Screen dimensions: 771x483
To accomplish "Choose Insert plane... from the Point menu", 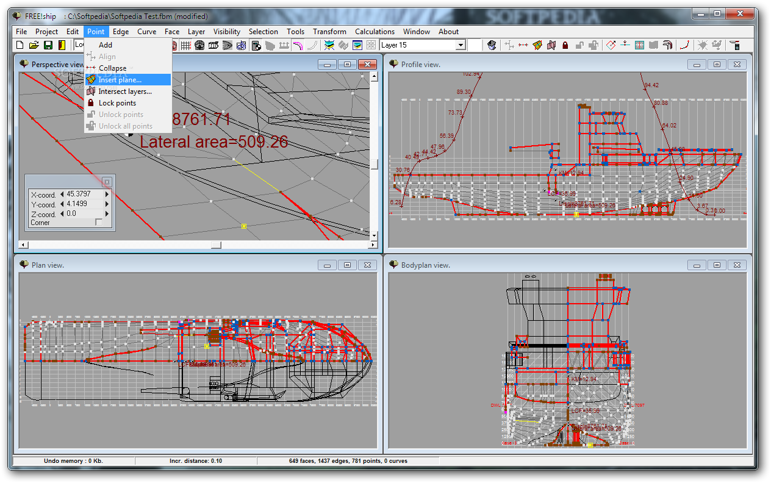I will pyautogui.click(x=128, y=80).
